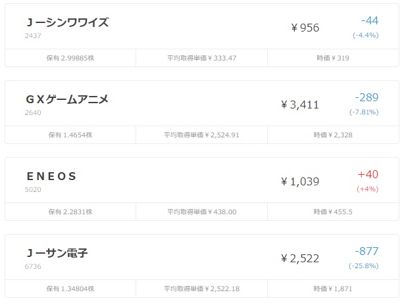This screenshot has width=404, height=303.
Task: Click the 時価 ¥1,871 cell
Action: (x=333, y=289)
